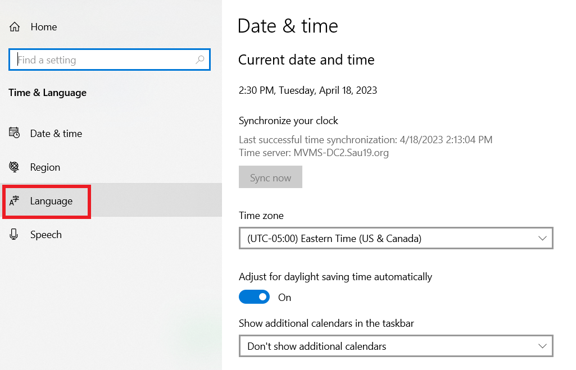Select Date & time sidebar label
The image size is (576, 370).
(56, 134)
